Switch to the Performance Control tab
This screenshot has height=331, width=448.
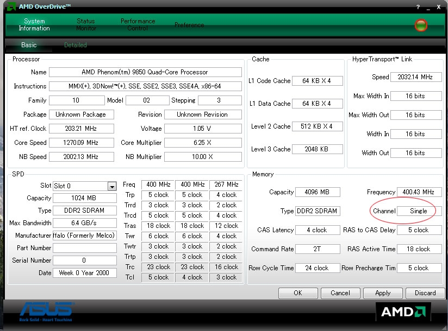138,24
